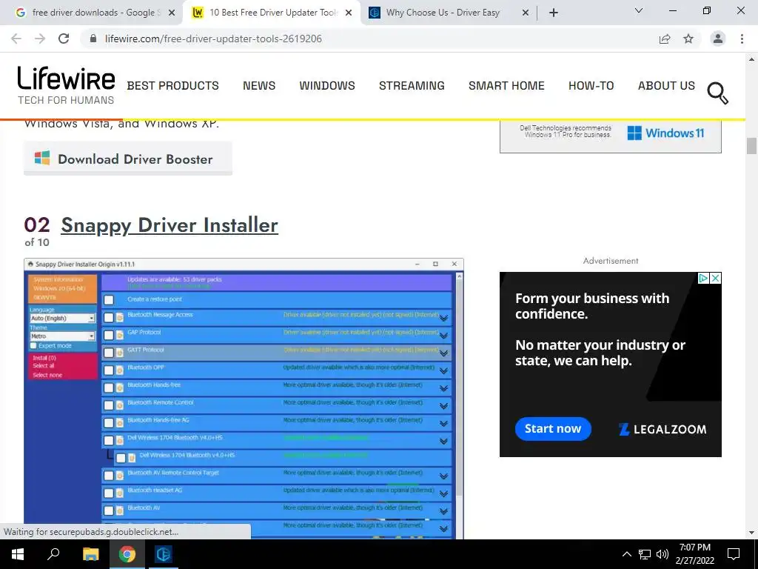Click the browser Back arrow
This screenshot has width=758, height=569.
(16, 39)
